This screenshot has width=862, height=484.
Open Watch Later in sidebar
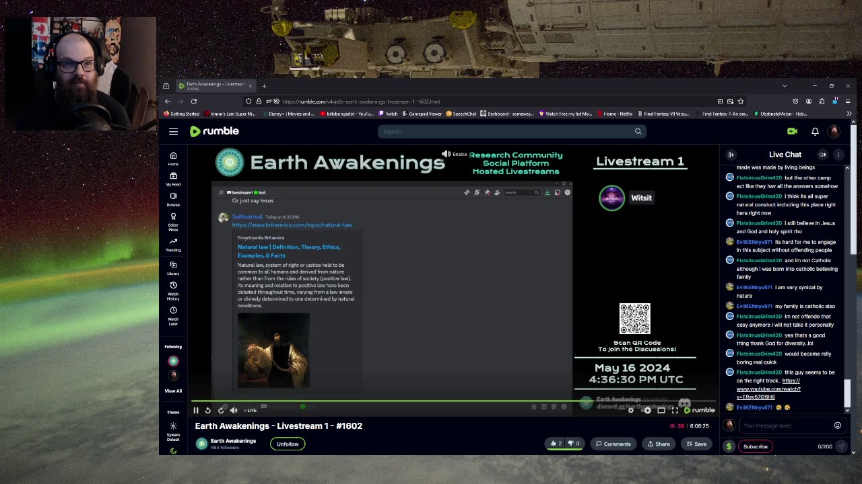173,317
